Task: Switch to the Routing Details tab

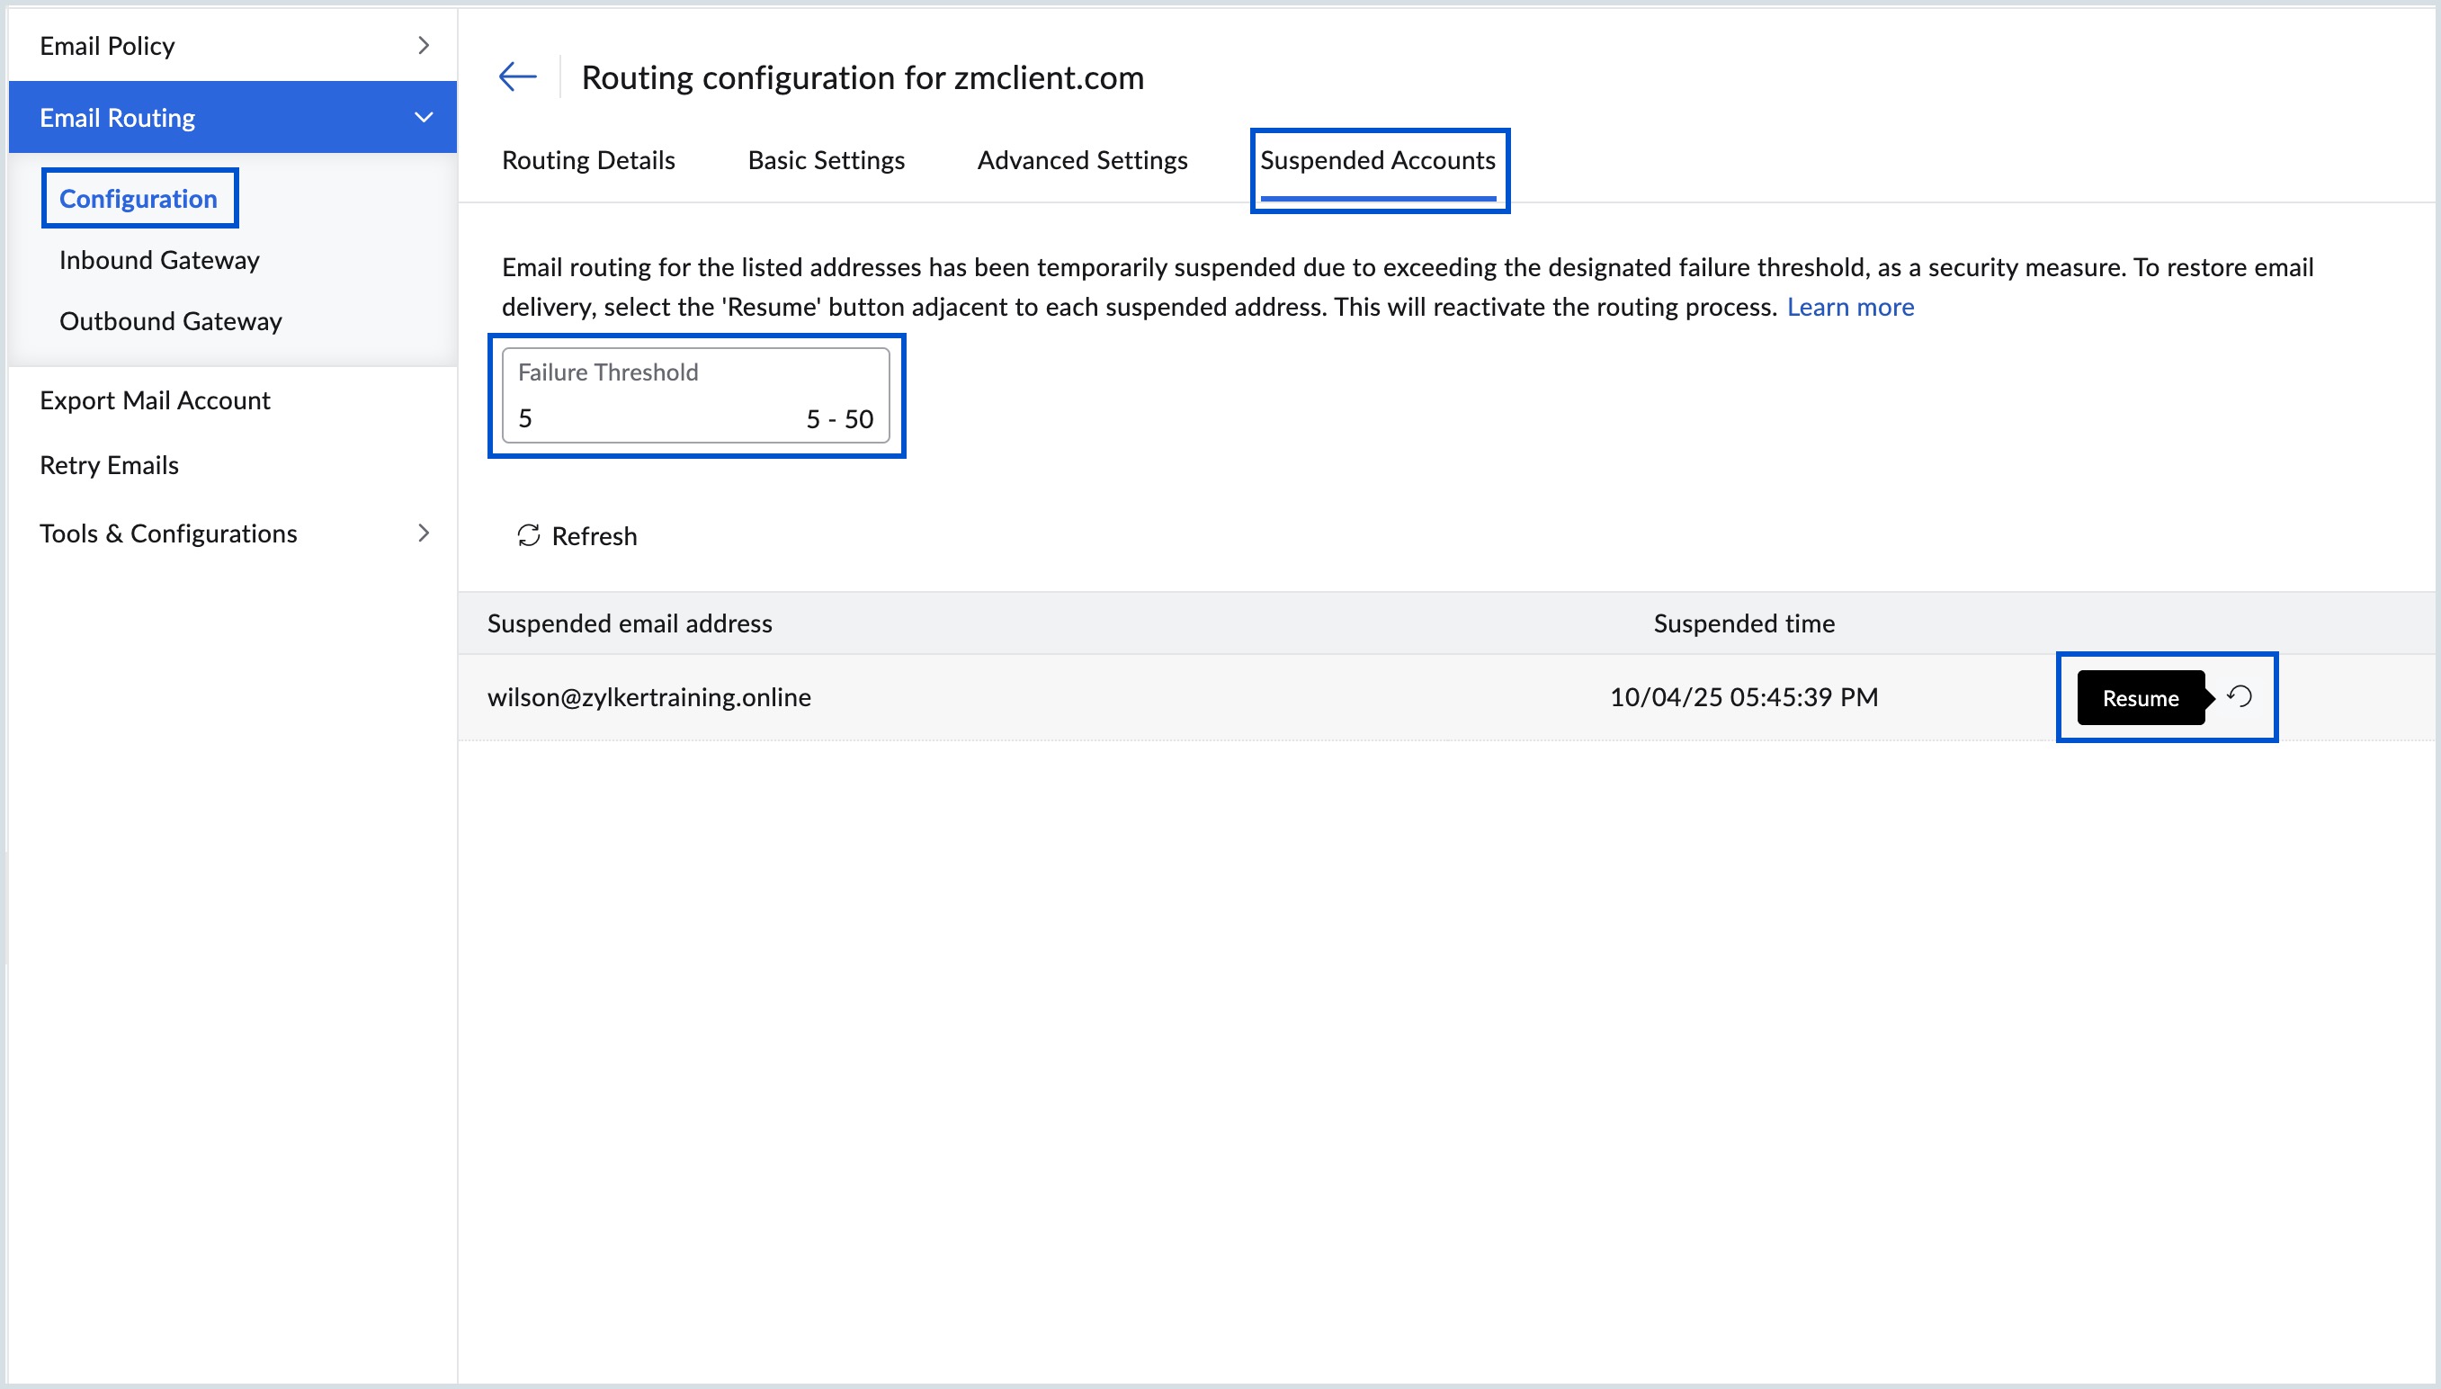Action: 588,160
